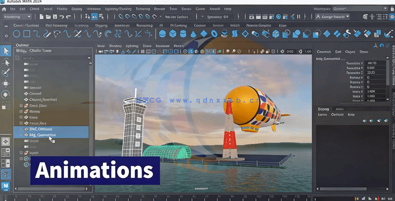
Task: Toggle the first snap magnet icon (grids)
Action: click(121, 17)
